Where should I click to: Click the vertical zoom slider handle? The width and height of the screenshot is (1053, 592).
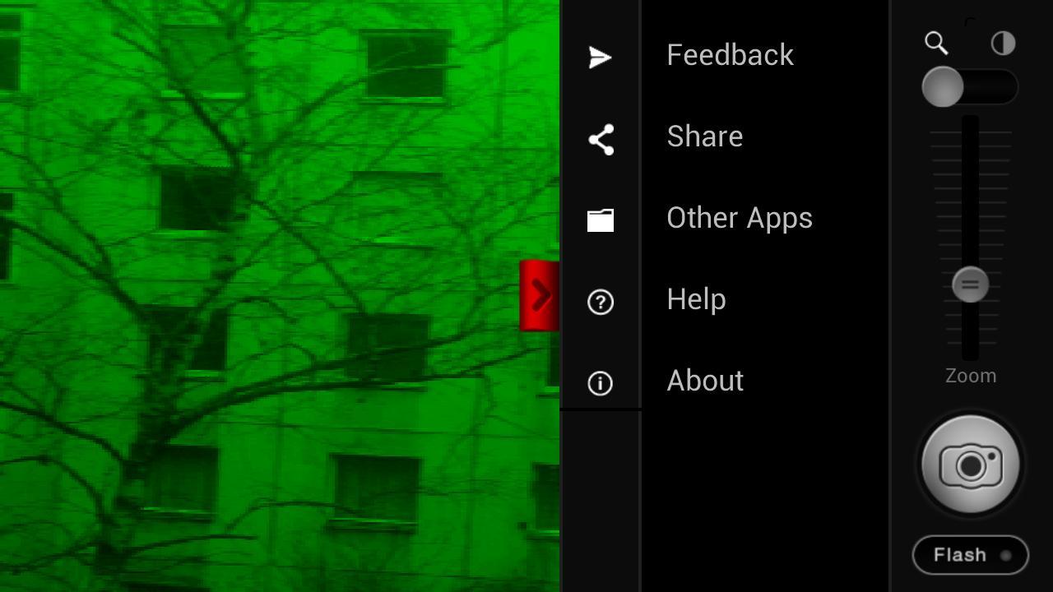pyautogui.click(x=970, y=284)
